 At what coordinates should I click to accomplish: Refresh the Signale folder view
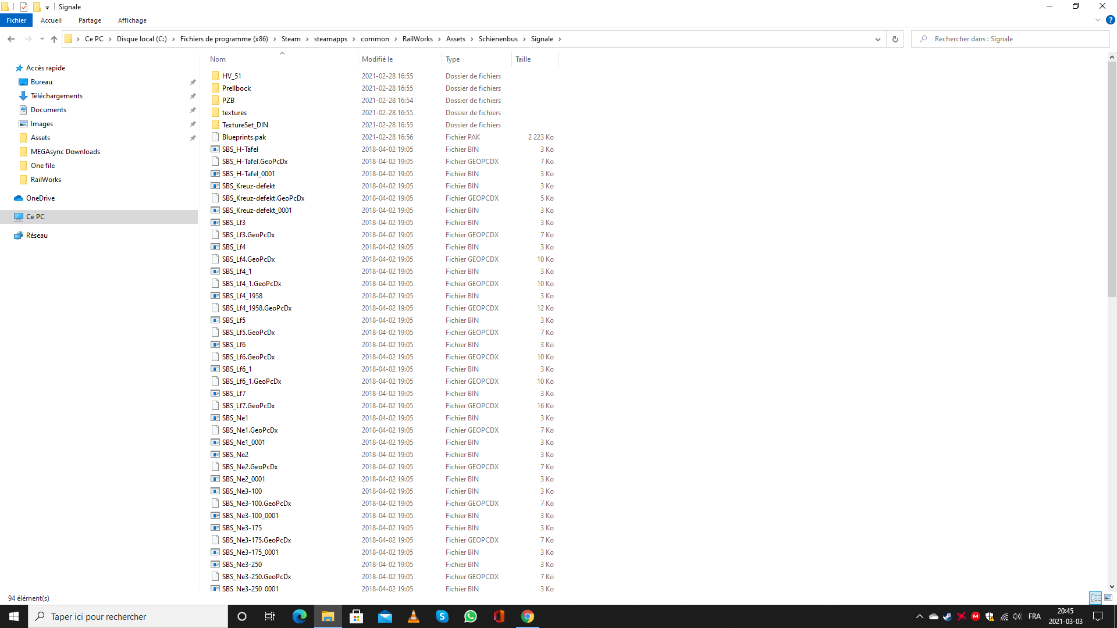[x=895, y=39]
